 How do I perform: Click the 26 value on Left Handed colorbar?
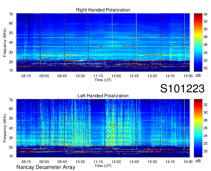tap(205, 128)
